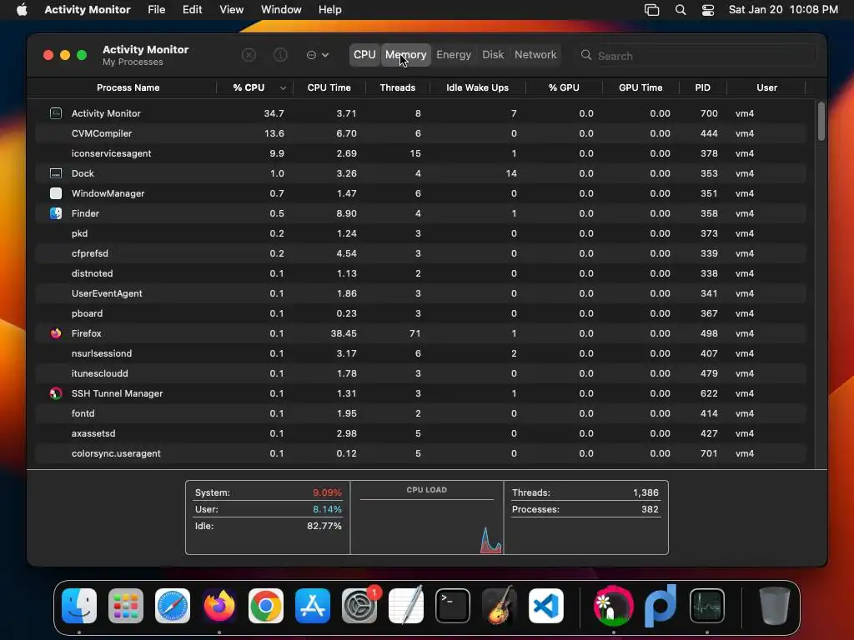The height and width of the screenshot is (640, 854).
Task: Click the Firefox process row icon
Action: (56, 333)
